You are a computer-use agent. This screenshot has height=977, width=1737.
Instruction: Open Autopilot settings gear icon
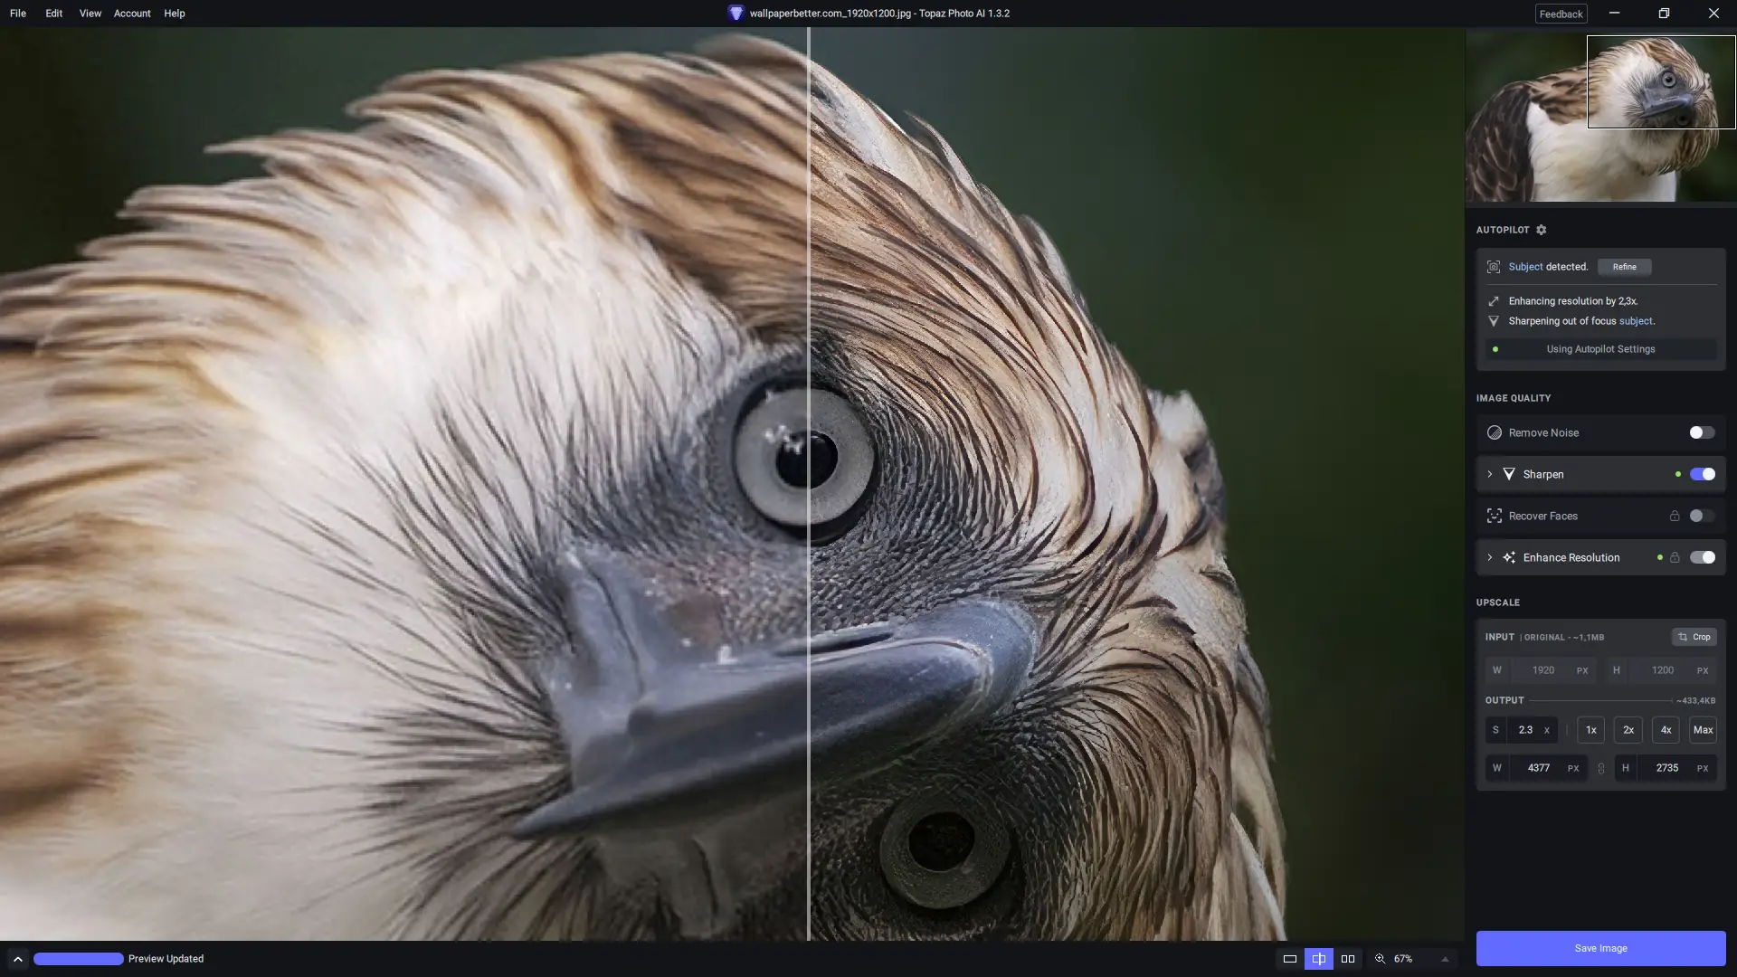coord(1542,230)
